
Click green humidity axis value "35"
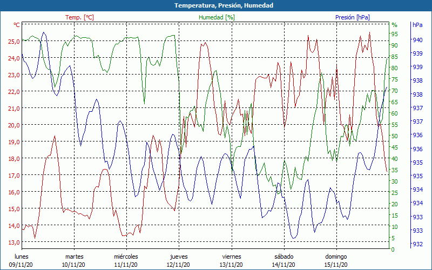tap(395, 170)
